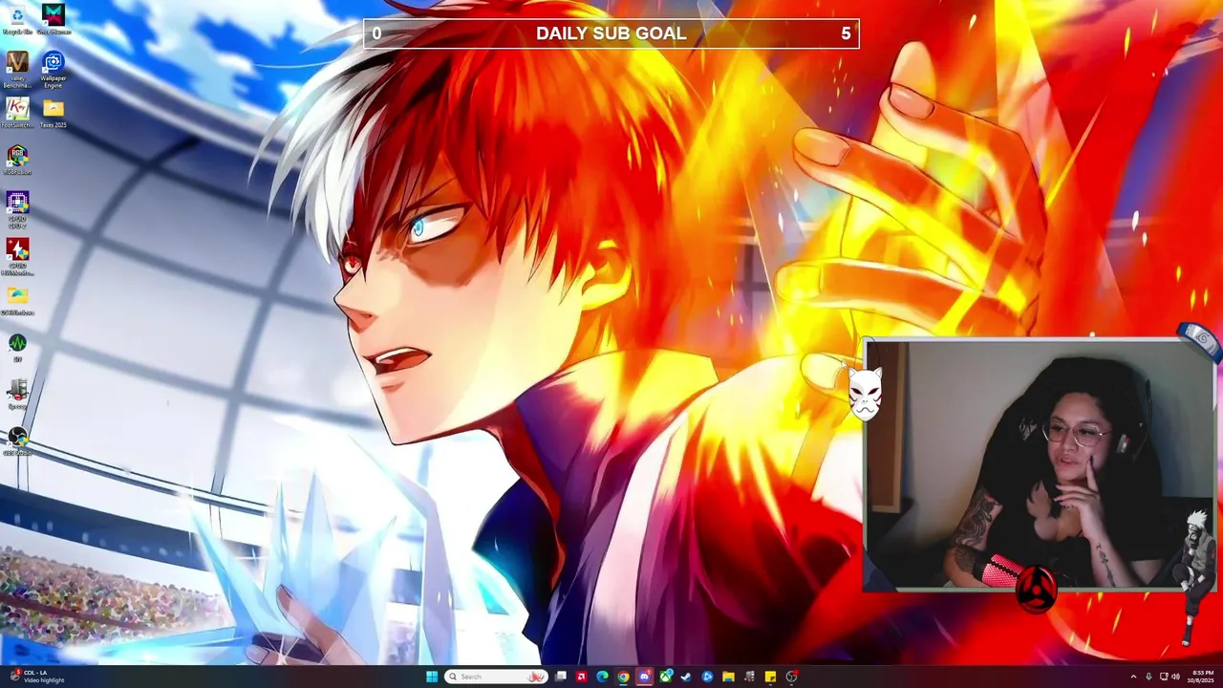Switch to Discord on the taskbar
Screen dimensions: 1223x688
point(644,677)
